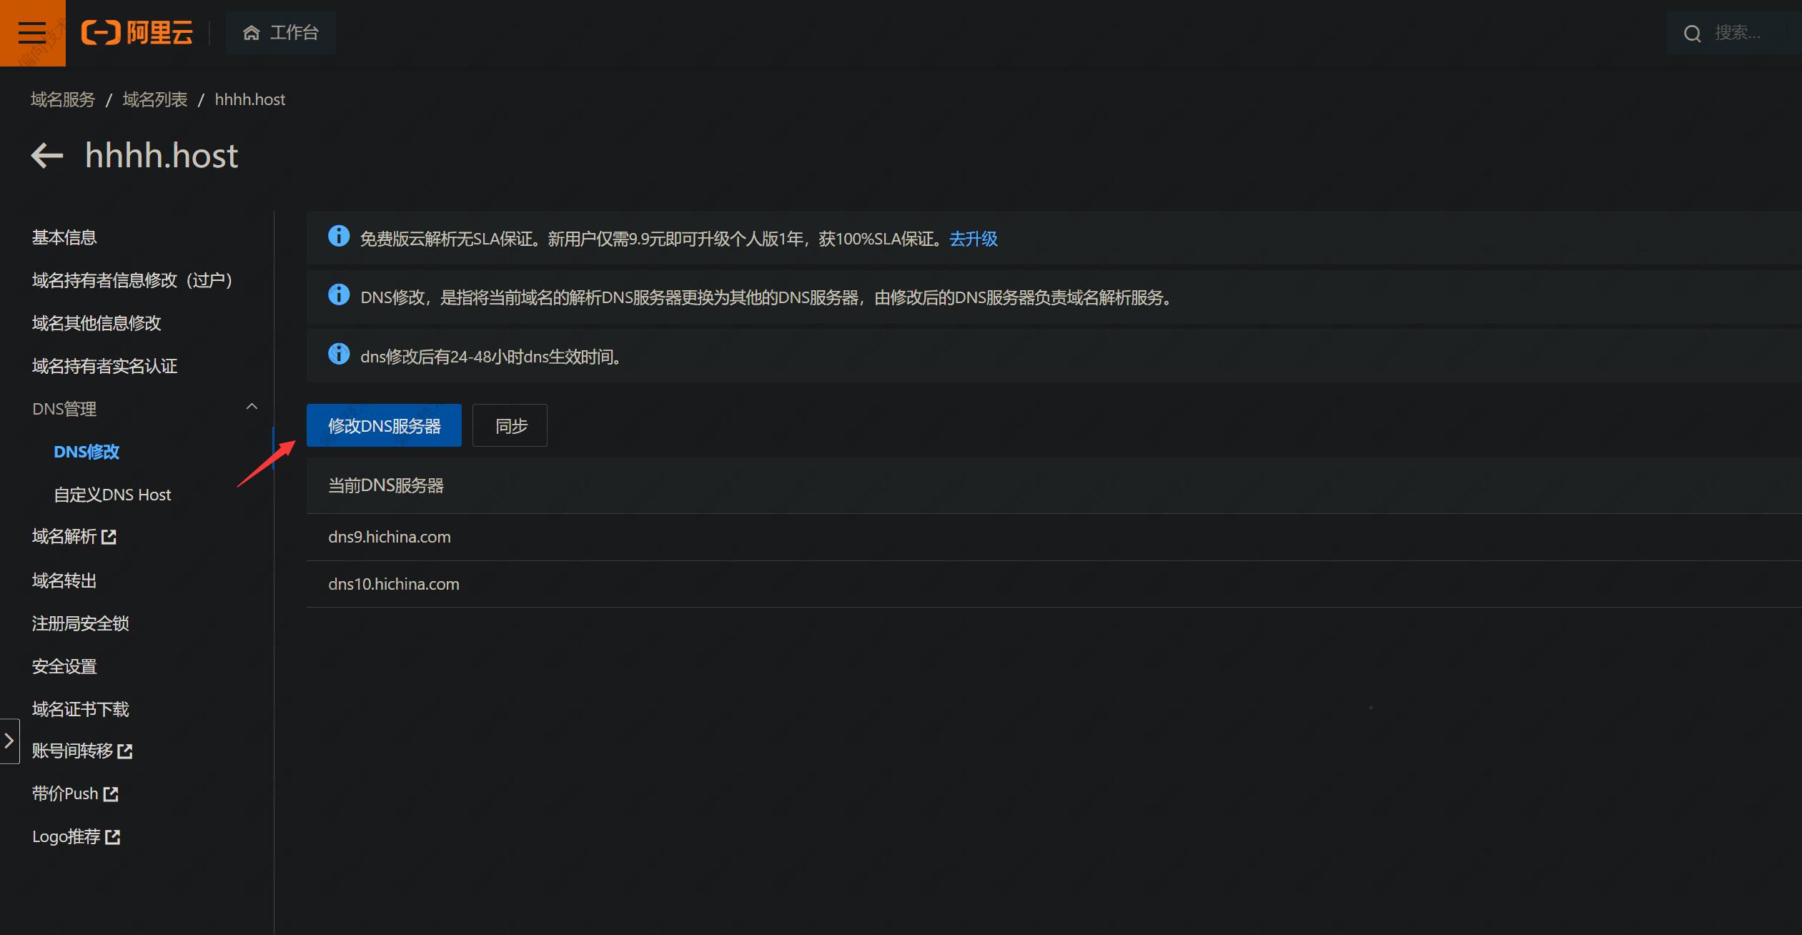Click the back arrow beside hhhh.host
This screenshot has height=935, width=1802.
(x=47, y=155)
